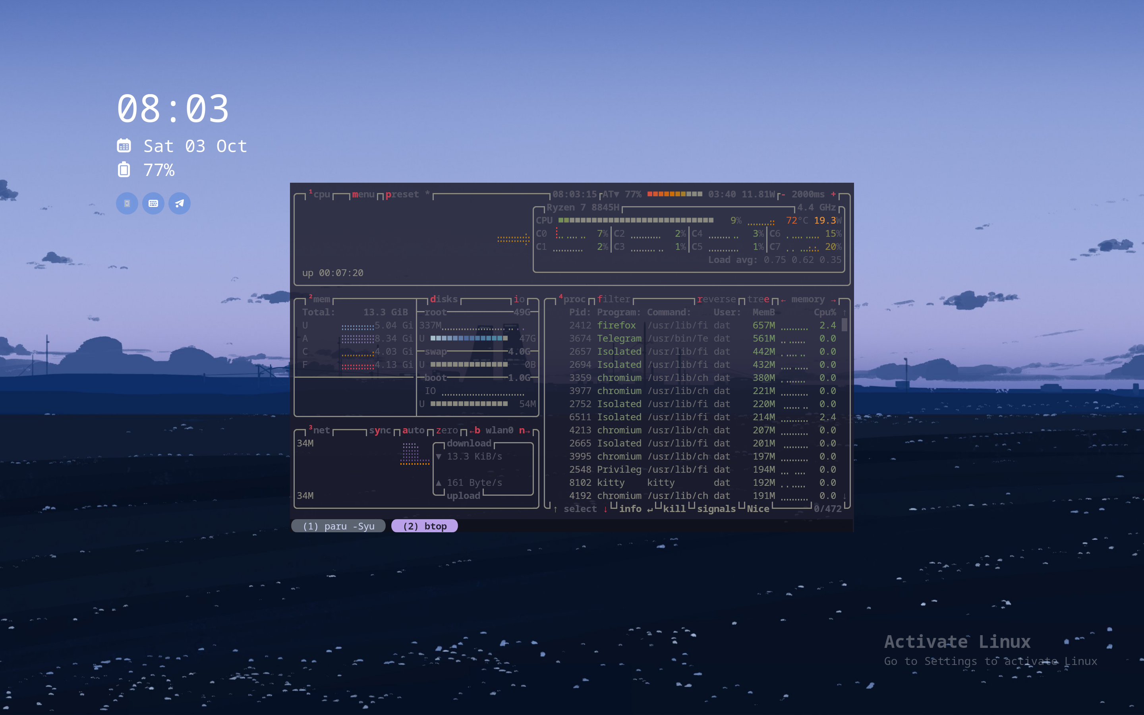
Task: Toggle net zero option
Action: click(447, 430)
